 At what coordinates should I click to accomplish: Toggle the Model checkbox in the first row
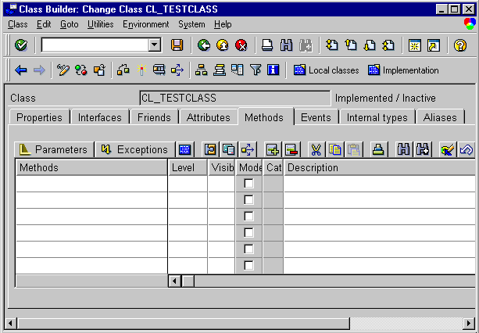248,183
